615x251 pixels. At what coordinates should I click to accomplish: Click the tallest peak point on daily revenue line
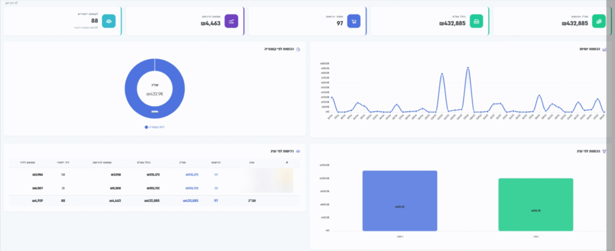(x=468, y=68)
